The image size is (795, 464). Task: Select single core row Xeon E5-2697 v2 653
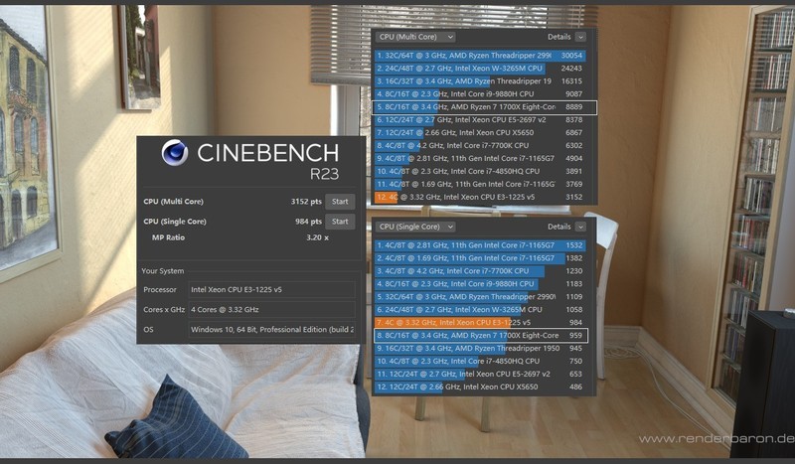click(480, 374)
